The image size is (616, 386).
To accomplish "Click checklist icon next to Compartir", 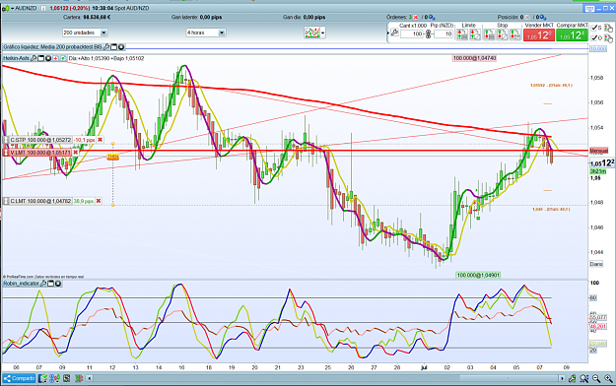I will (42, 378).
